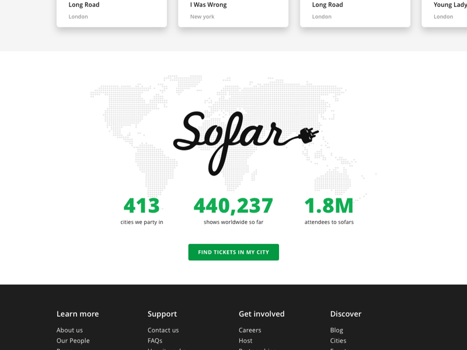Click the plug icon on the Sofar logo
This screenshot has height=350, width=467.
[309, 135]
